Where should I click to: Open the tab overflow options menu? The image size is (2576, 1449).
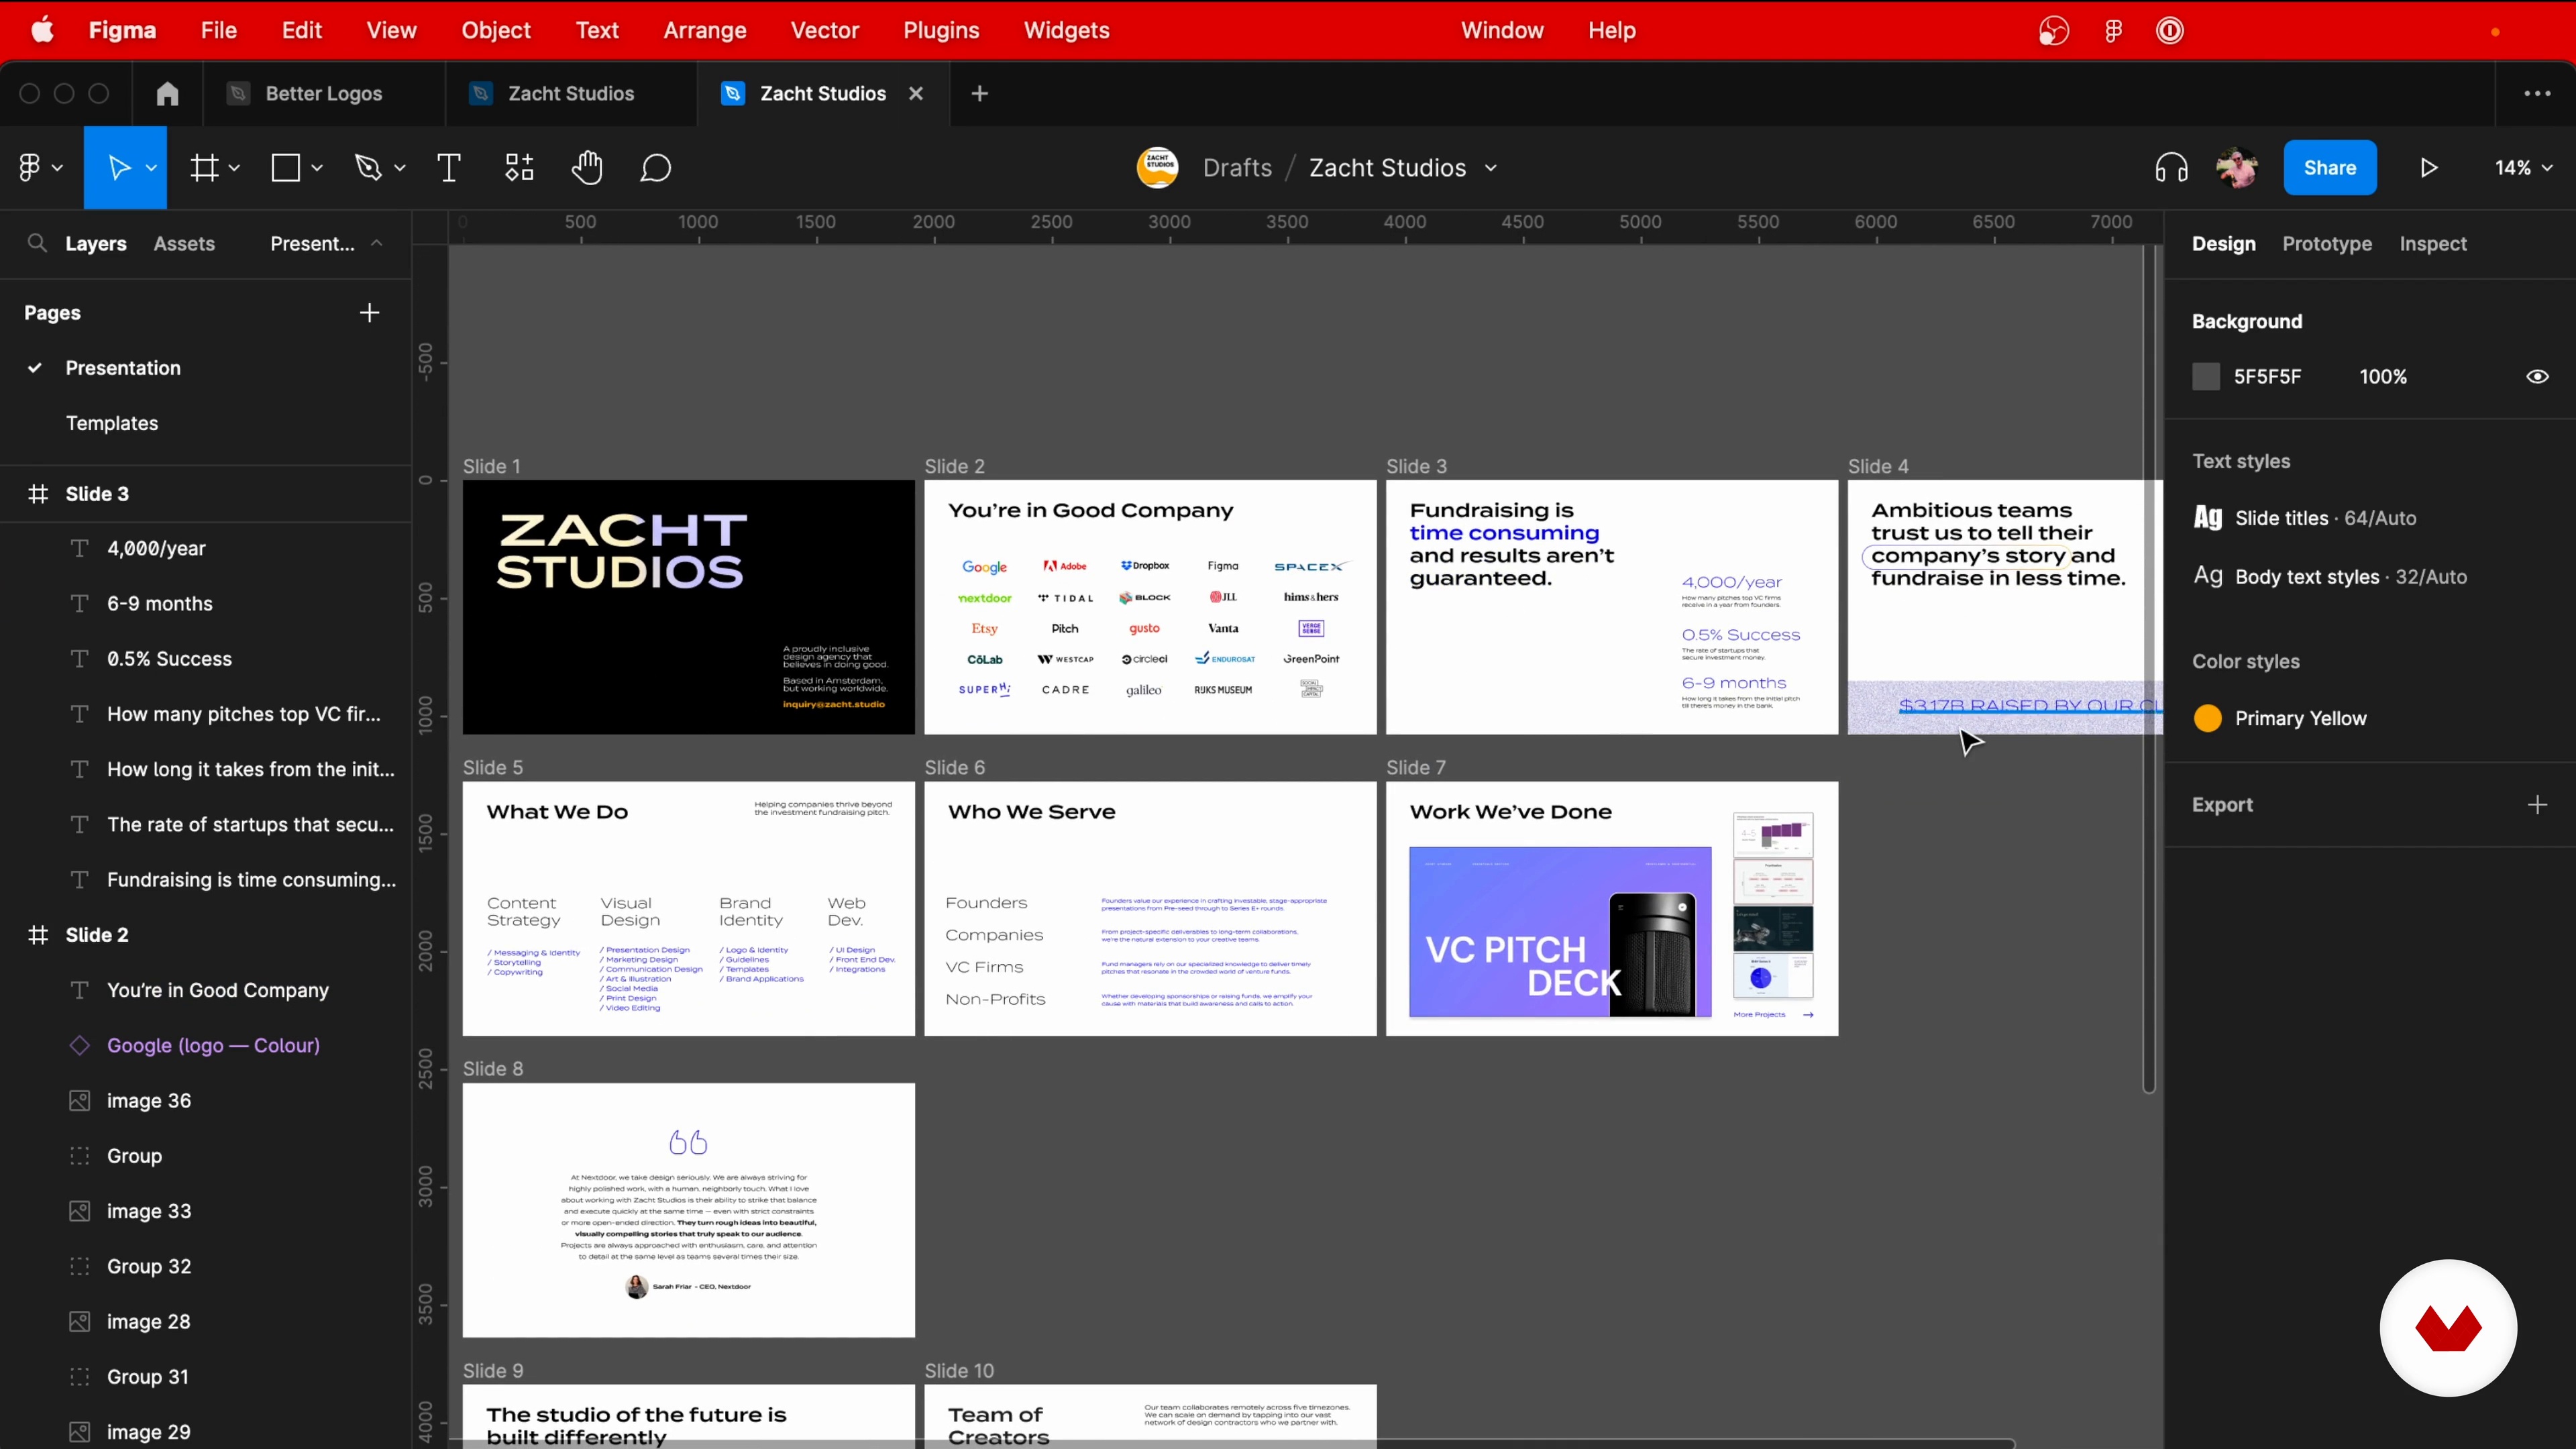(2537, 94)
